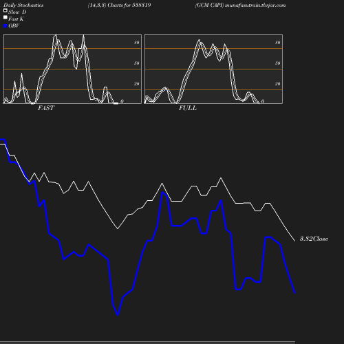
Task: Click the 'Fast K' legend label
Action: 16,19
